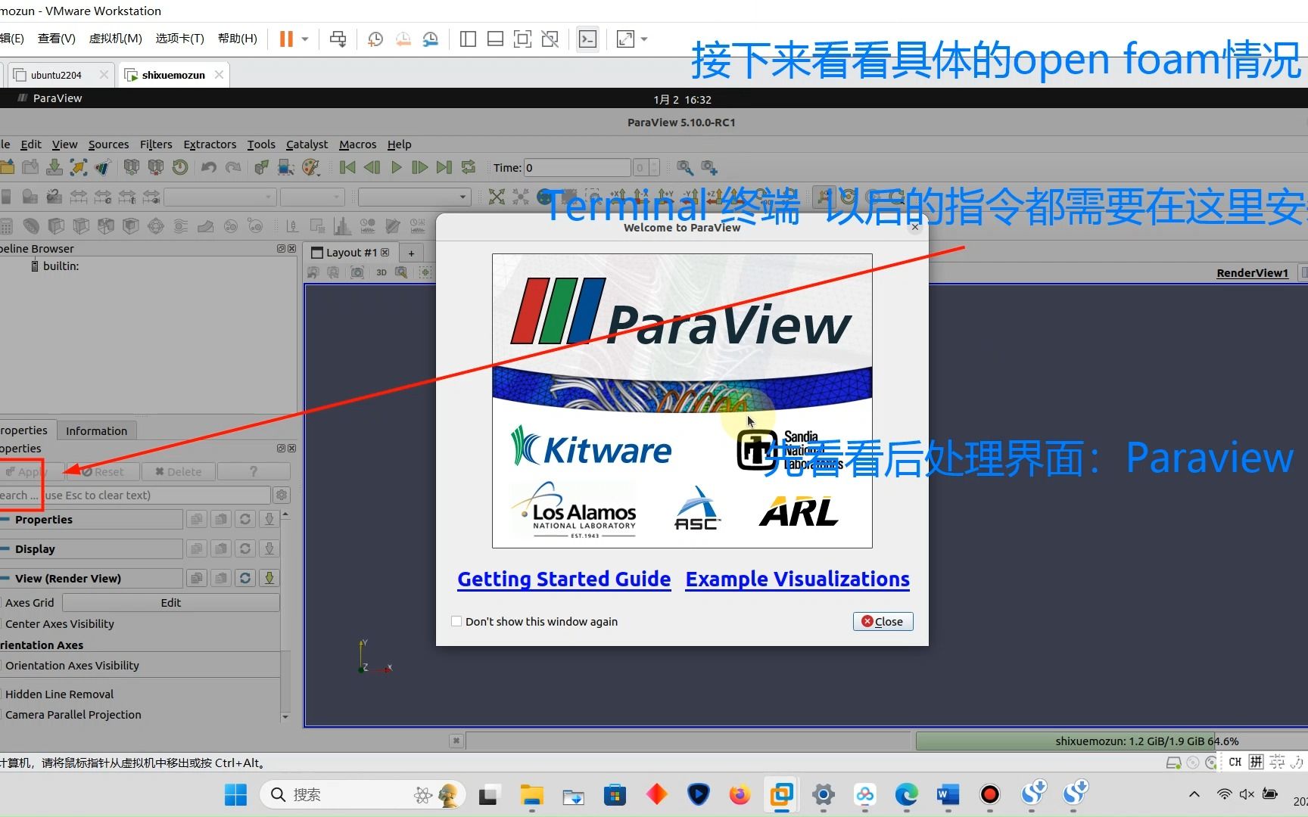Toggle the 3D interaction mode button
The height and width of the screenshot is (817, 1308).
point(381,272)
